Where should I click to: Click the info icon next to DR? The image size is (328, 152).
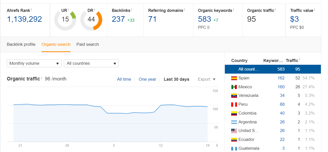point(94,10)
